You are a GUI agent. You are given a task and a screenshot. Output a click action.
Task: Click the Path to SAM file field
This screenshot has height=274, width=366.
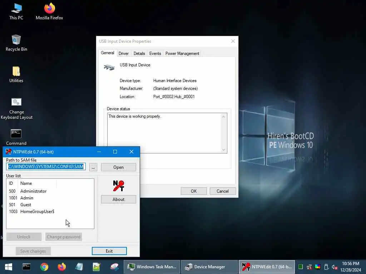46,167
